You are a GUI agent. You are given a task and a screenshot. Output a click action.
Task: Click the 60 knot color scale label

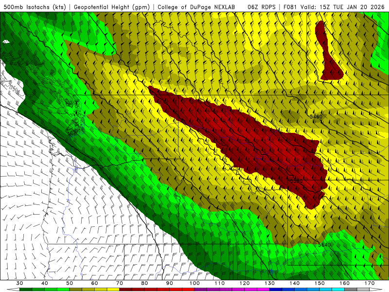tap(94, 283)
